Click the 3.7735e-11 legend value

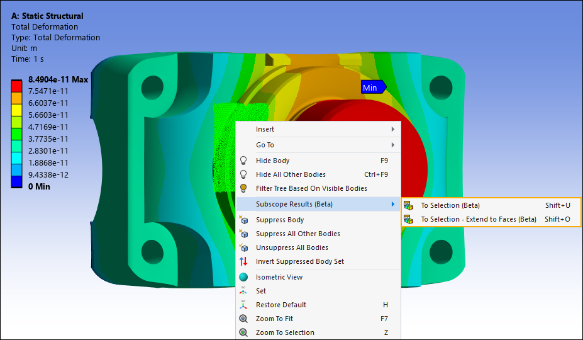(48, 139)
